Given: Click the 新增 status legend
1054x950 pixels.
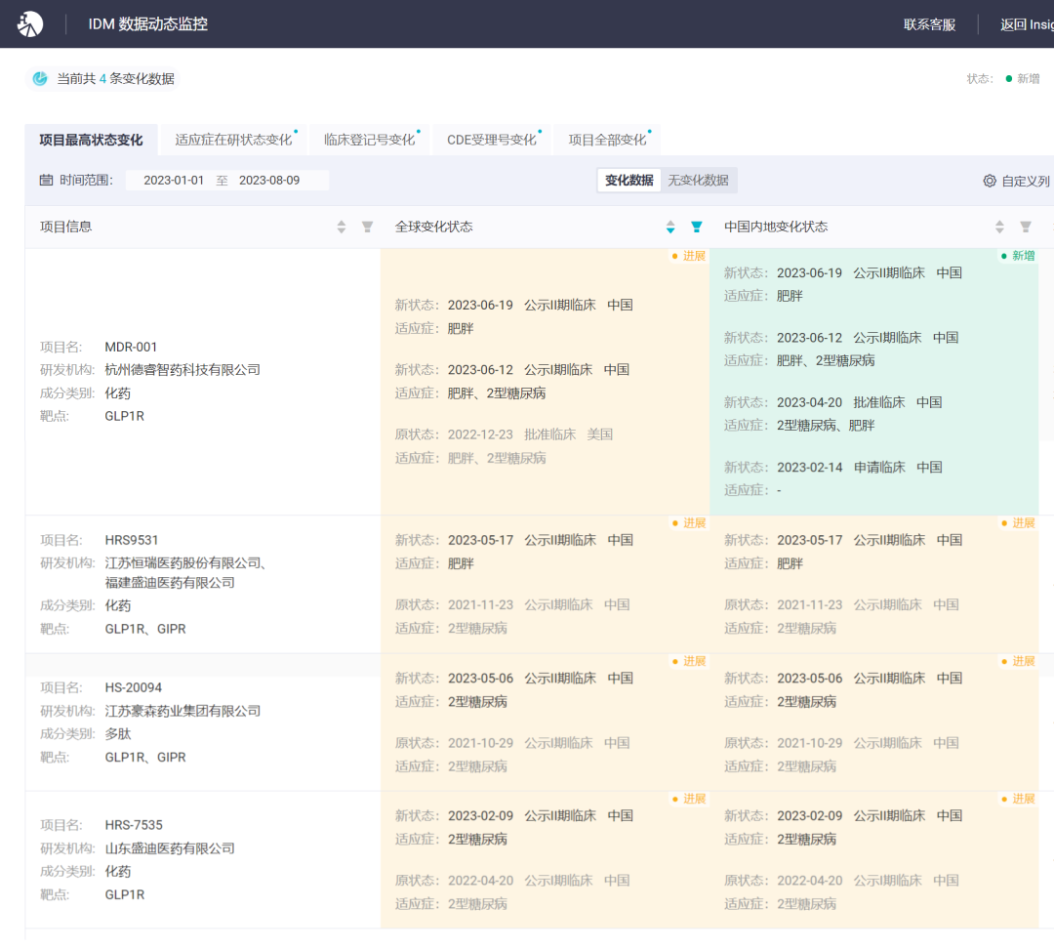Looking at the screenshot, I should pos(1023,79).
